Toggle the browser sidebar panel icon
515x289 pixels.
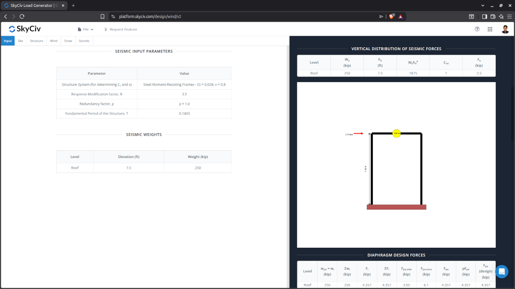pyautogui.click(x=485, y=16)
